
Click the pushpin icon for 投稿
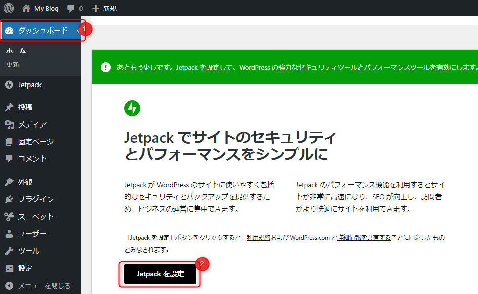pyautogui.click(x=9, y=107)
